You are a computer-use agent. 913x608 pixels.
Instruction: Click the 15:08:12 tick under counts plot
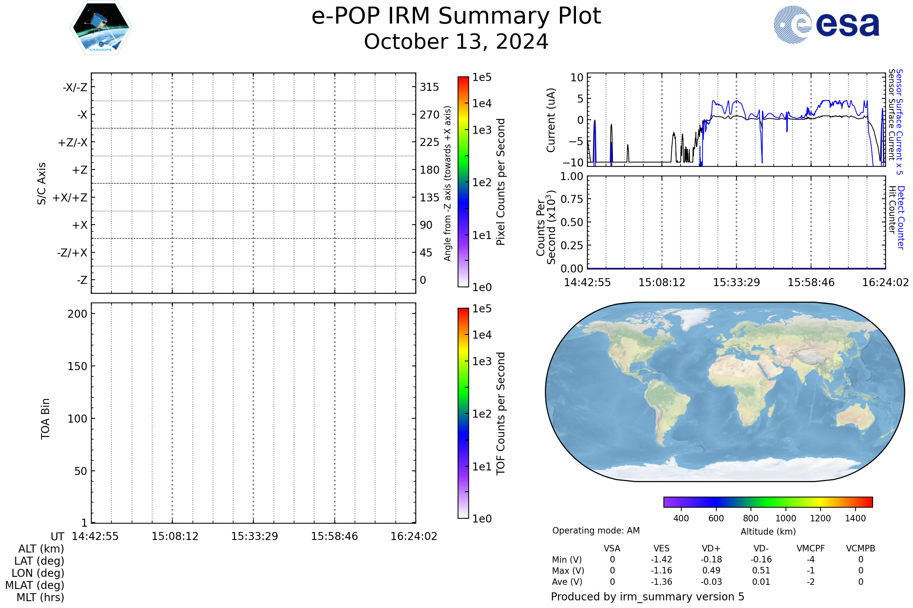[662, 282]
